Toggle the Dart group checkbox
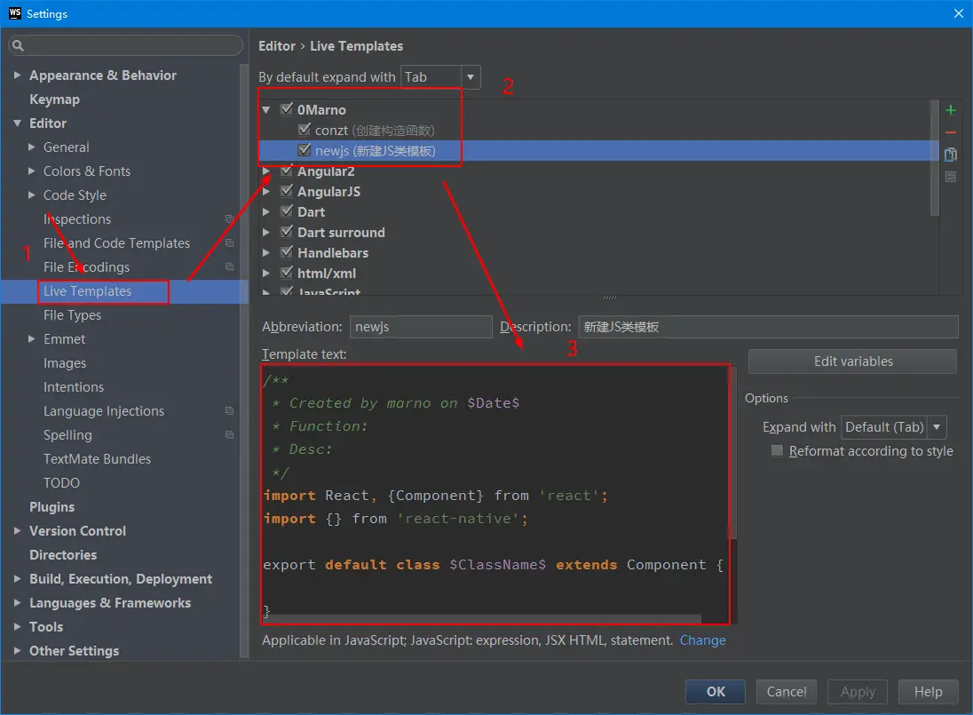 287,211
